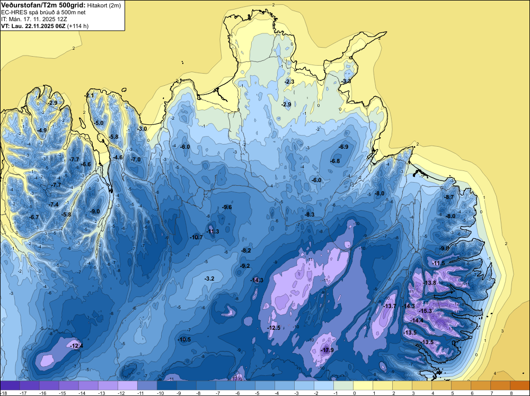
Task: Click the forecast offset '(+114 h)'
Action: [78, 26]
